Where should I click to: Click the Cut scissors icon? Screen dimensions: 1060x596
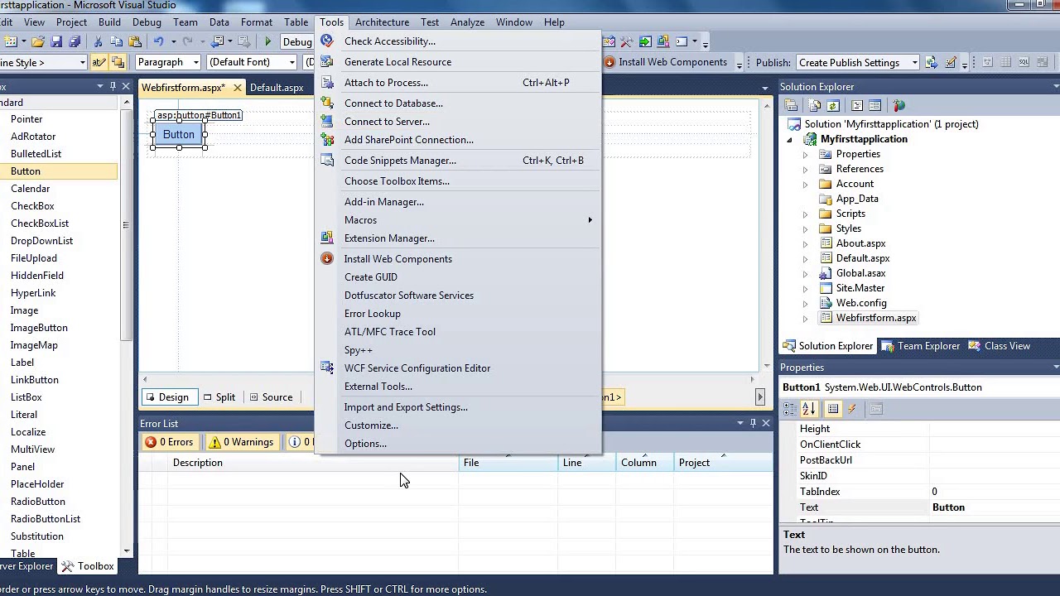coord(98,41)
